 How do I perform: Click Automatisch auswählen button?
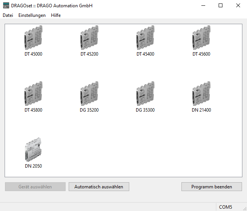[x=99, y=187]
